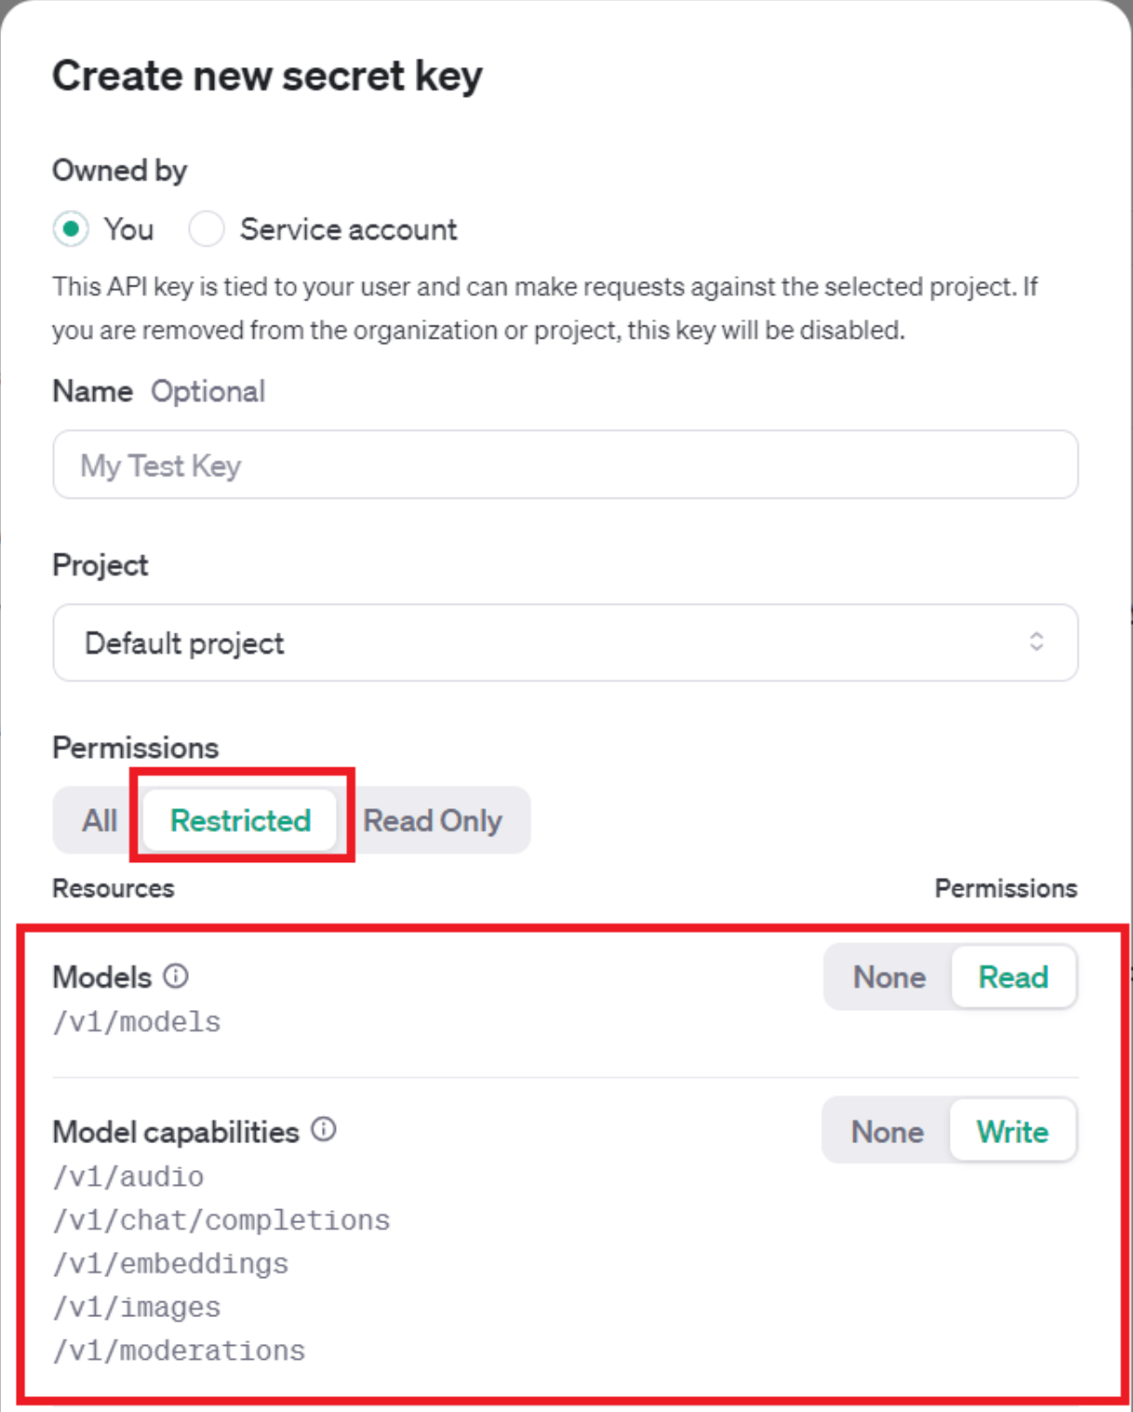Set Models permission to None

(889, 978)
